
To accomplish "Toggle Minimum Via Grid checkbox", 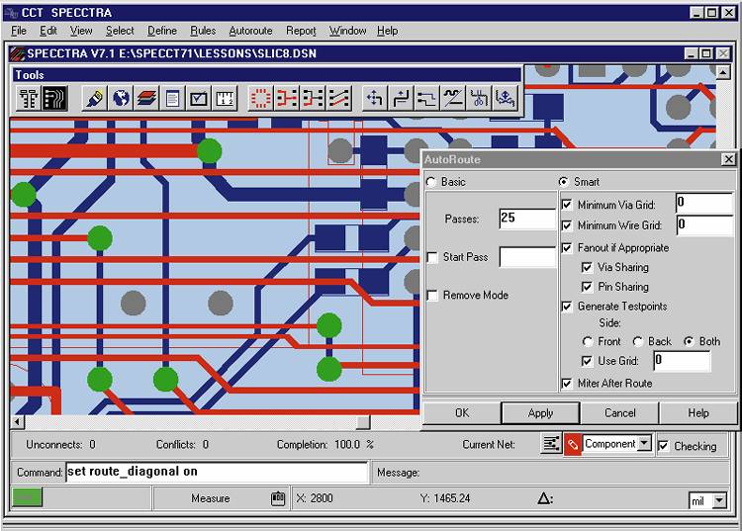I will tap(567, 205).
